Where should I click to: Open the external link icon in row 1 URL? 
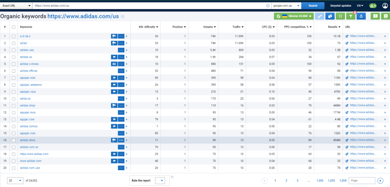click(x=347, y=36)
